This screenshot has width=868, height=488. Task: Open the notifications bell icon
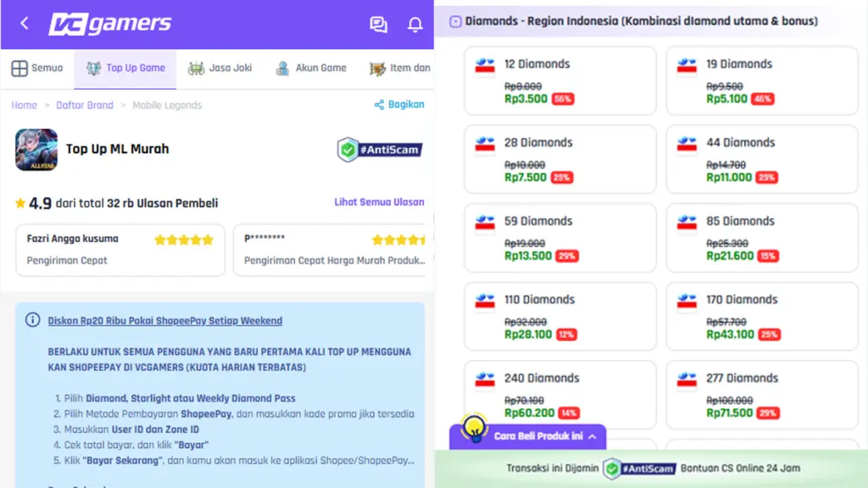coord(415,25)
